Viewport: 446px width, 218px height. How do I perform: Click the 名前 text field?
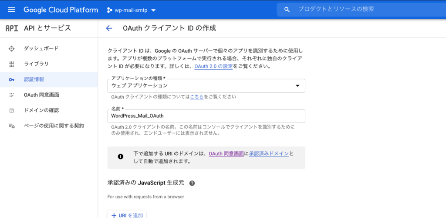206,116
